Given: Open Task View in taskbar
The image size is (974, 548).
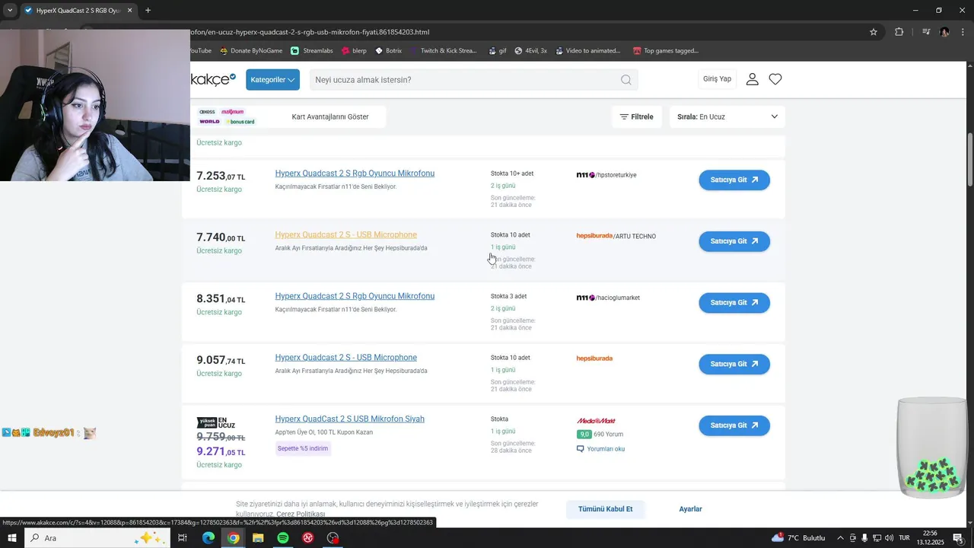Looking at the screenshot, I should [183, 538].
